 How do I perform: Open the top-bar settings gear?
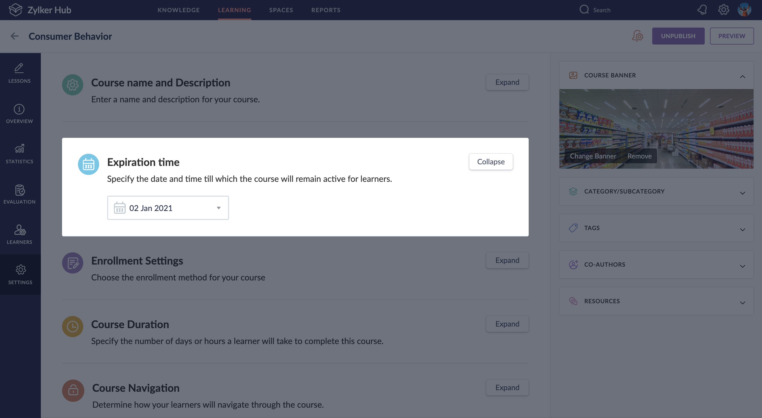(x=724, y=10)
